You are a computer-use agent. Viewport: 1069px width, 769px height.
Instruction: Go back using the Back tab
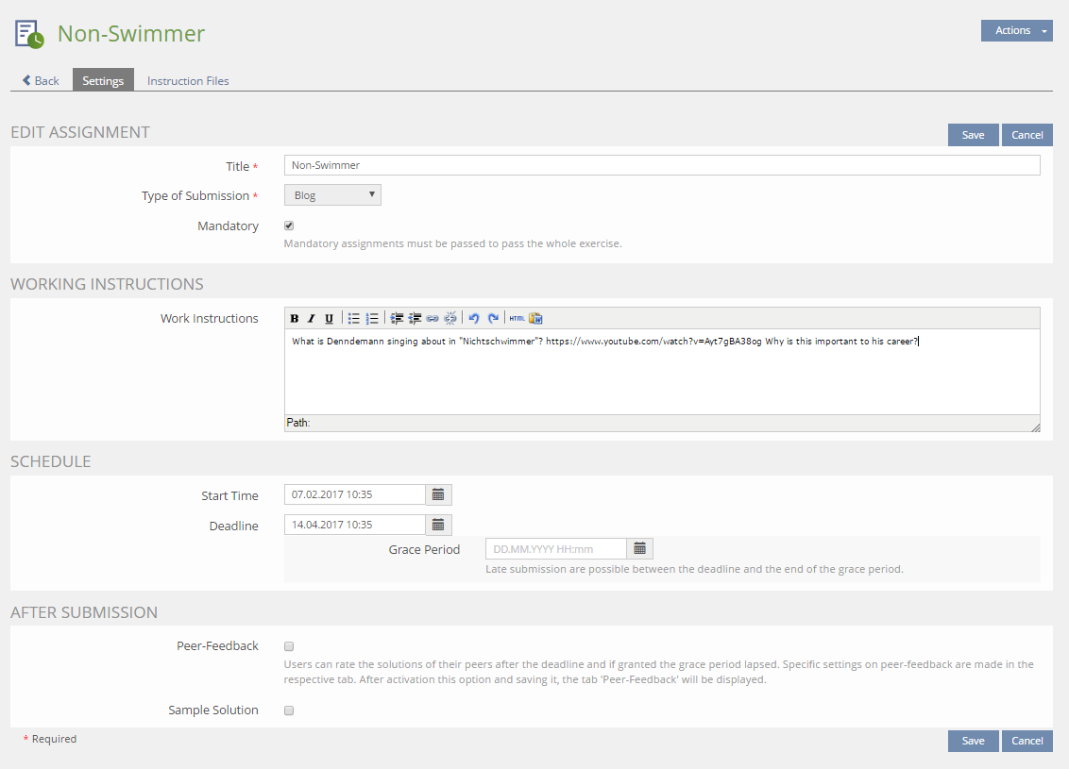[x=41, y=80]
